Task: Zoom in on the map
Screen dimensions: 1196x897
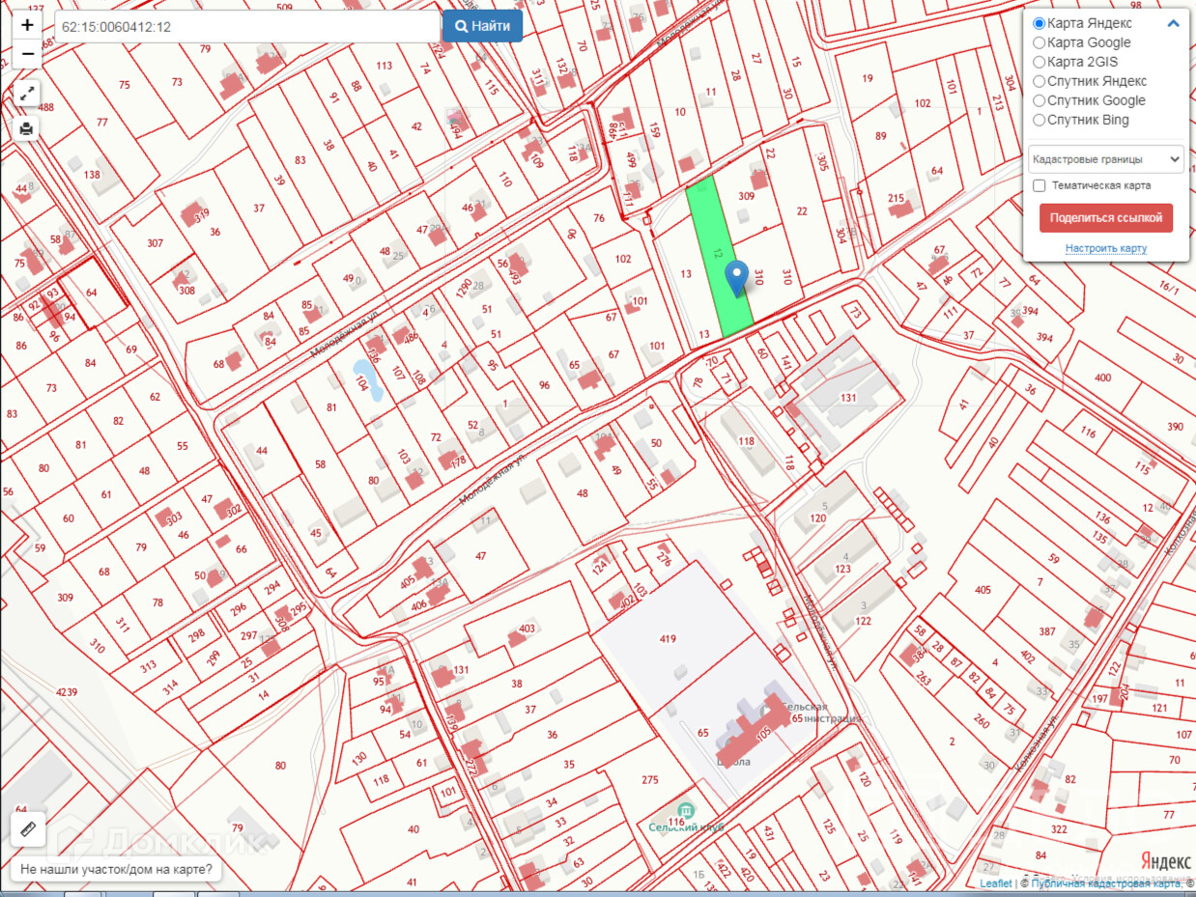Action: [x=27, y=25]
